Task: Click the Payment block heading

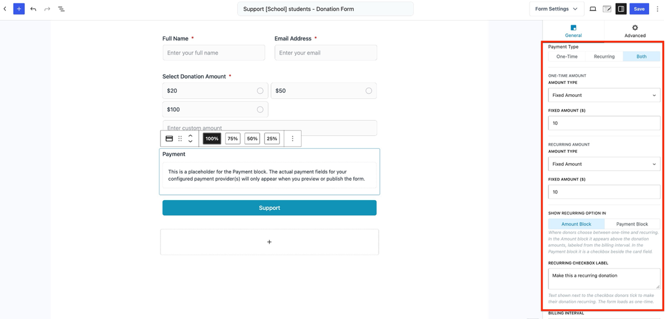Action: point(174,154)
